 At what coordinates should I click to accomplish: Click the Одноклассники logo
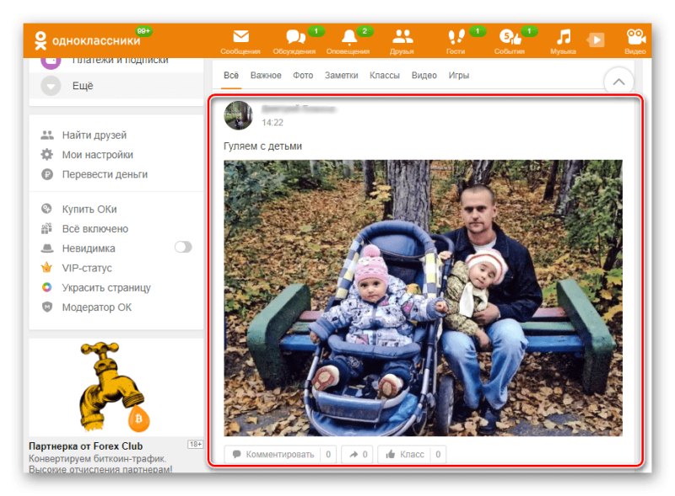88,40
